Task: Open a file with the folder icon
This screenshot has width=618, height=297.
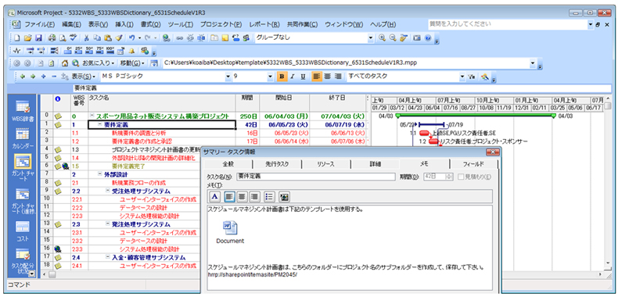Action: pos(27,38)
